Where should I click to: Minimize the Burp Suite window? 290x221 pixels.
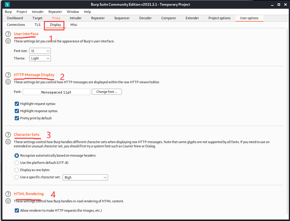(x=272, y=5)
